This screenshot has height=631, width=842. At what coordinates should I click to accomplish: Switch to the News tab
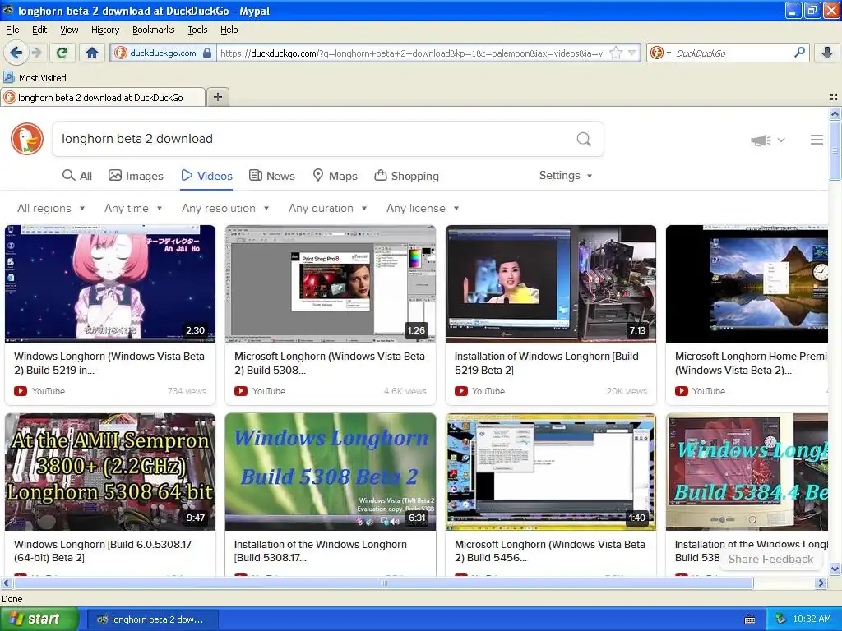pos(272,176)
